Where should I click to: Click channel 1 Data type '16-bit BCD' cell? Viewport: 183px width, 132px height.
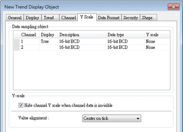125,42
